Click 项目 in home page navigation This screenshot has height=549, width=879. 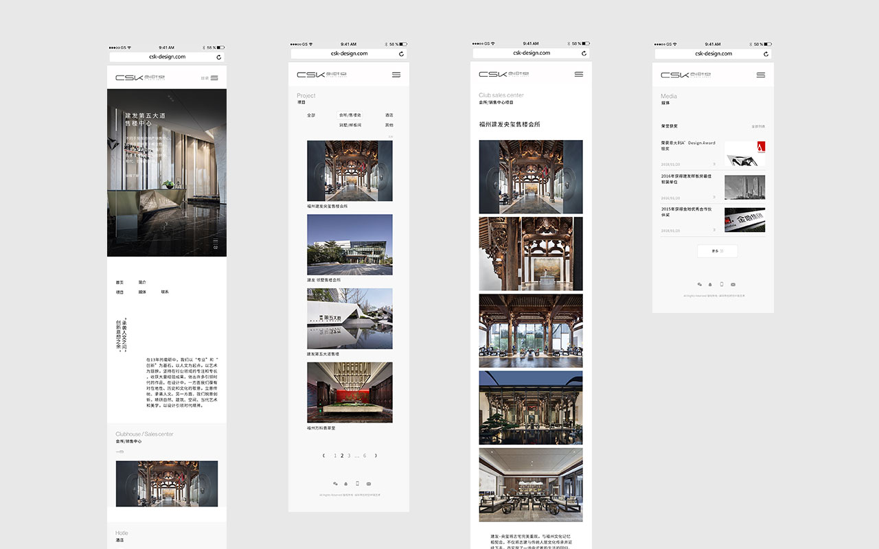[x=120, y=292]
